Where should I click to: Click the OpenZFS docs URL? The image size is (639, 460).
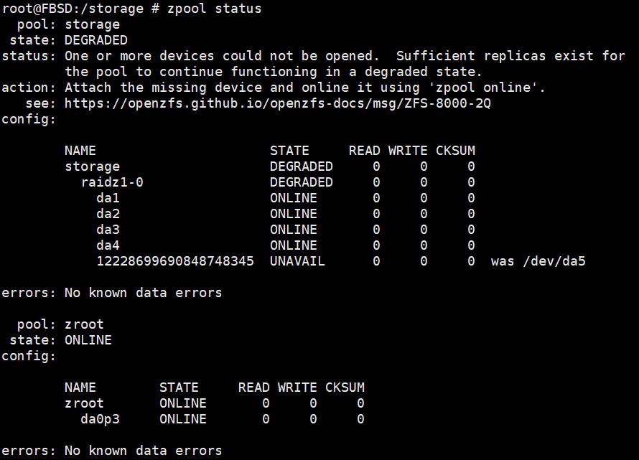[278, 103]
